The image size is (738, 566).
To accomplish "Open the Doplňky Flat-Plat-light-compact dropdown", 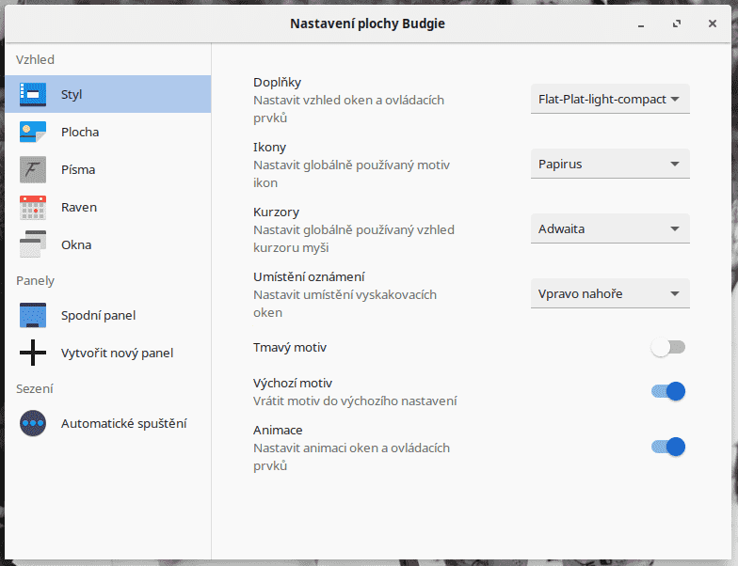I will pyautogui.click(x=609, y=100).
